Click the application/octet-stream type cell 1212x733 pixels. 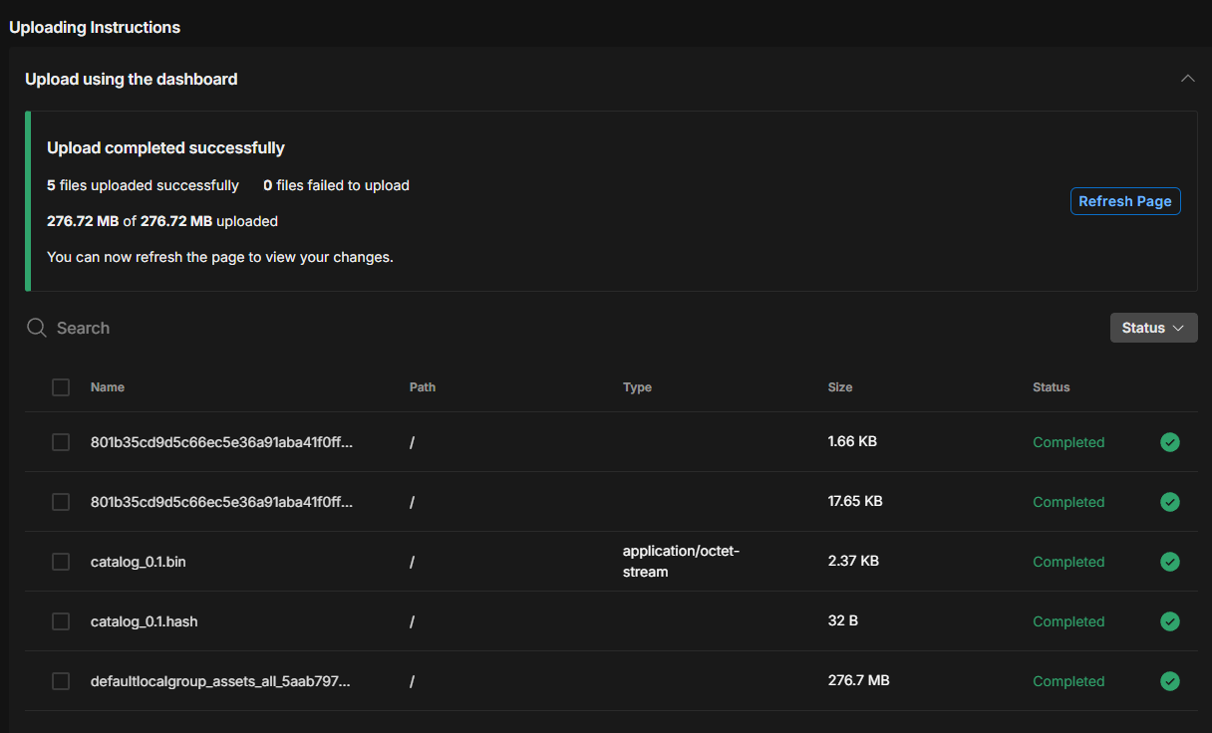[682, 562]
